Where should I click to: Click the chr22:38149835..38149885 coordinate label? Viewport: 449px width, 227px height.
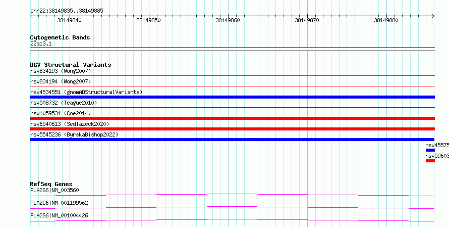click(67, 11)
